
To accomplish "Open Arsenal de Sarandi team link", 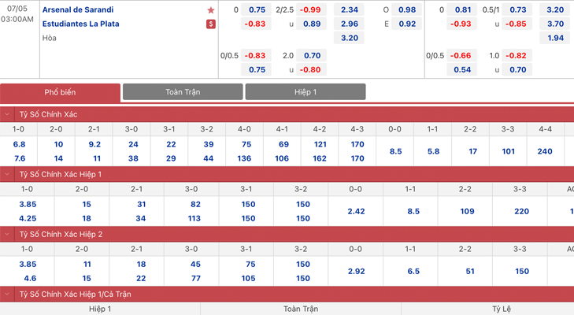I will point(78,10).
